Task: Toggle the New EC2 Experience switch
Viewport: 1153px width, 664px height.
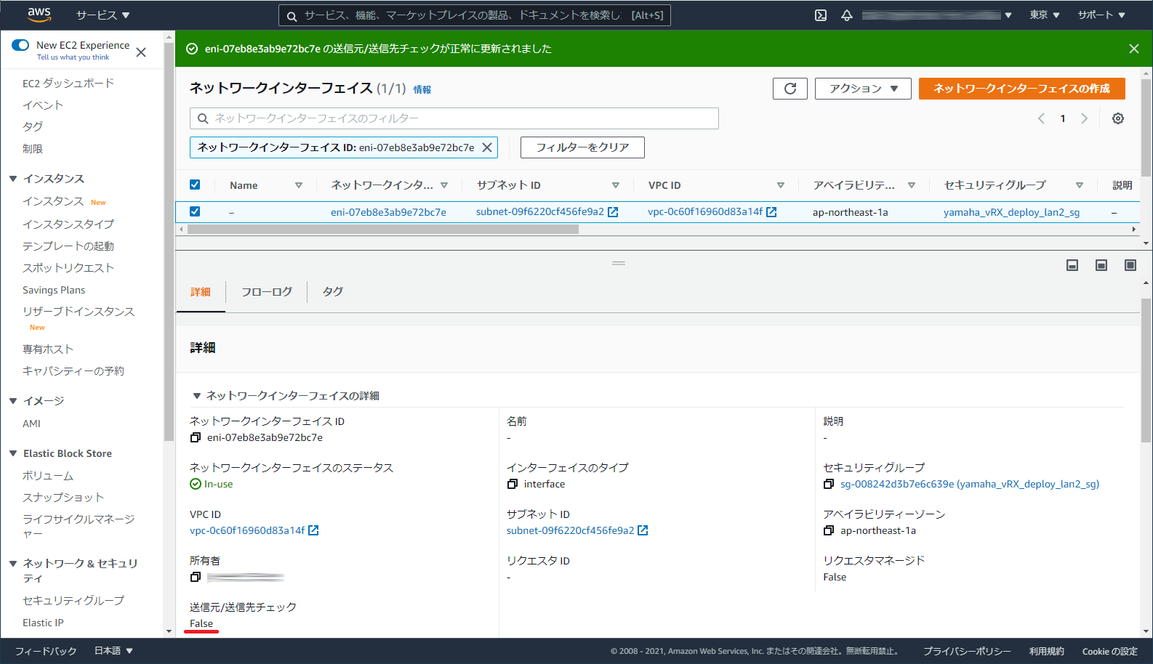Action: coord(20,45)
